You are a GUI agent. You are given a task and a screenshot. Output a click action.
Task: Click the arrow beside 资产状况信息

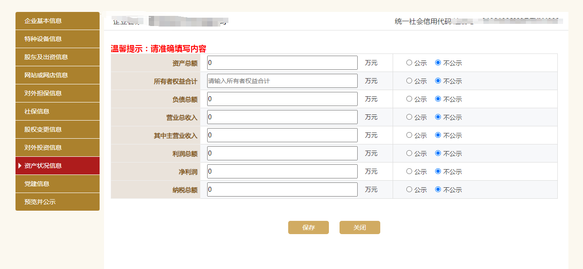point(20,166)
